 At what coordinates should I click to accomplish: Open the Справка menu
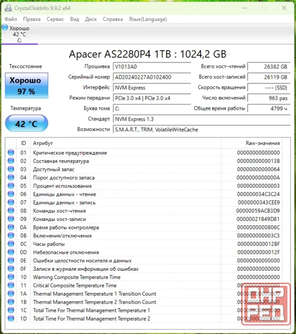113,19
